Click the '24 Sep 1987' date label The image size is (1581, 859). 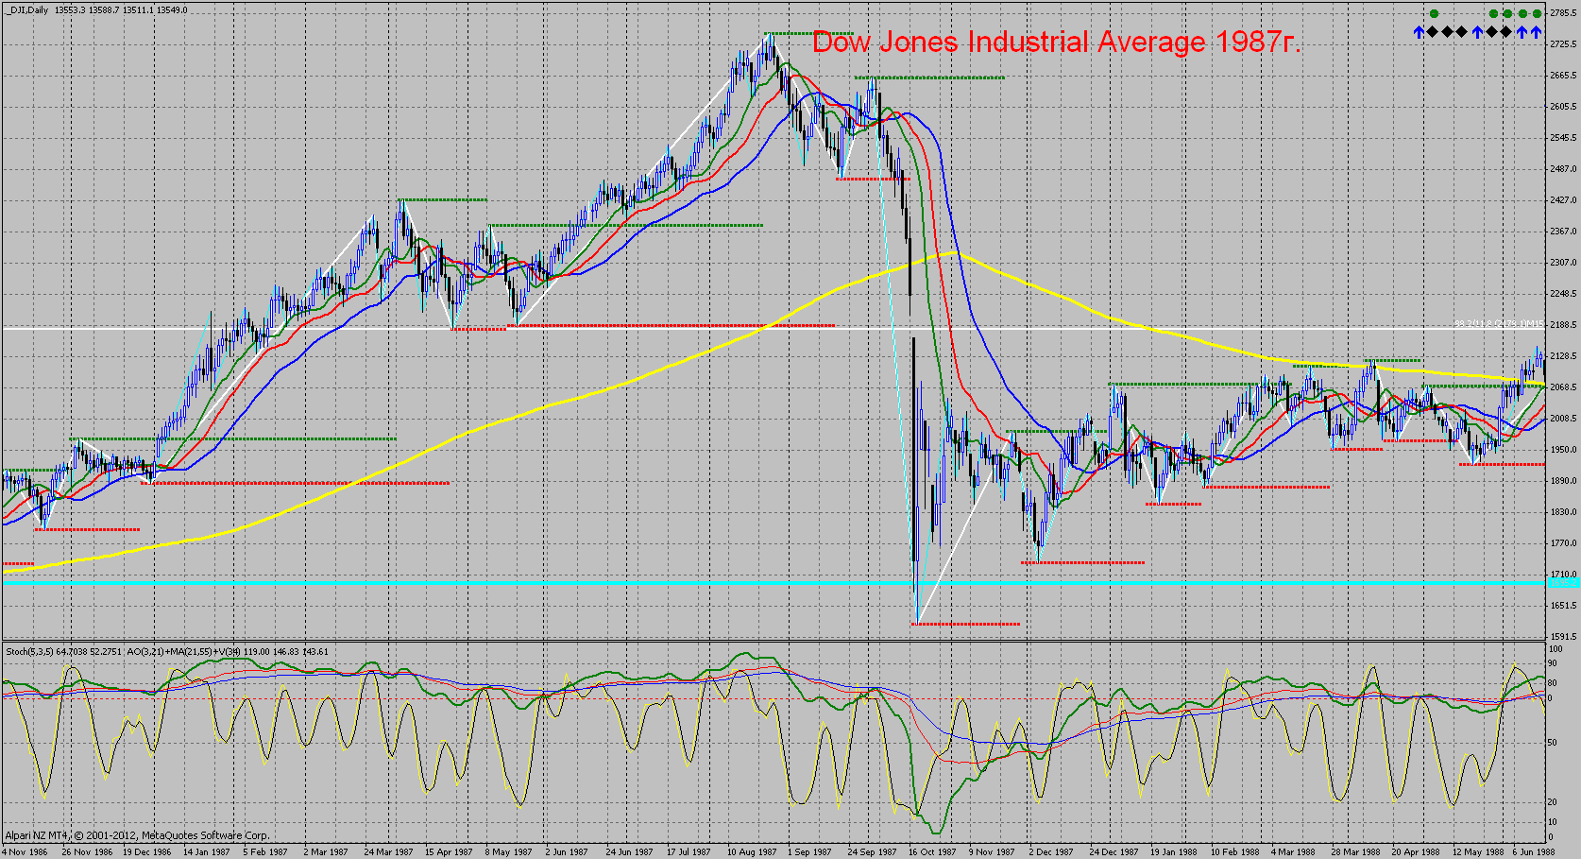click(x=872, y=852)
